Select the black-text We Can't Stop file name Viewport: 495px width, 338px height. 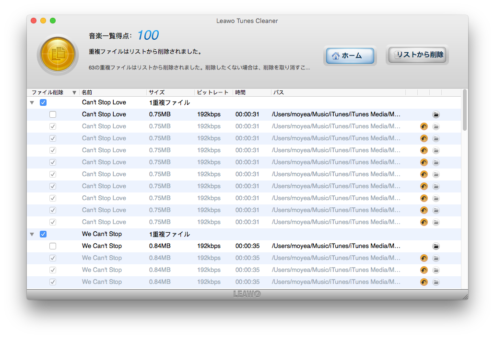click(x=102, y=246)
